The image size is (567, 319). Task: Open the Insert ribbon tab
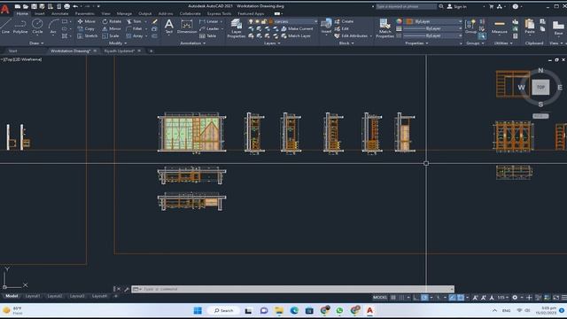pyautogui.click(x=40, y=13)
